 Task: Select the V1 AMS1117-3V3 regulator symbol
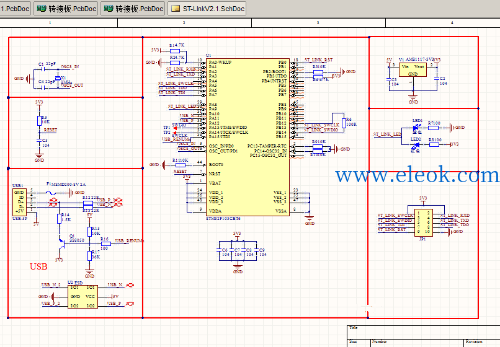point(413,70)
